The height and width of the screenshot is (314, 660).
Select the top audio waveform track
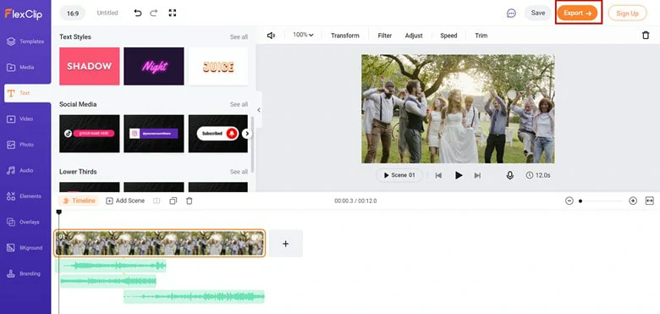coord(111,266)
